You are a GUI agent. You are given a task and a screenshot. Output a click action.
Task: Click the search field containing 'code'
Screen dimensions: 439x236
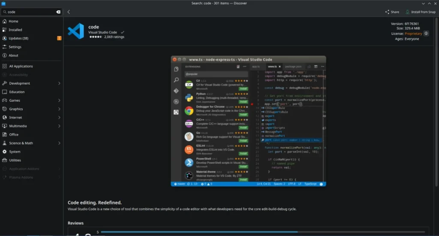(31, 12)
